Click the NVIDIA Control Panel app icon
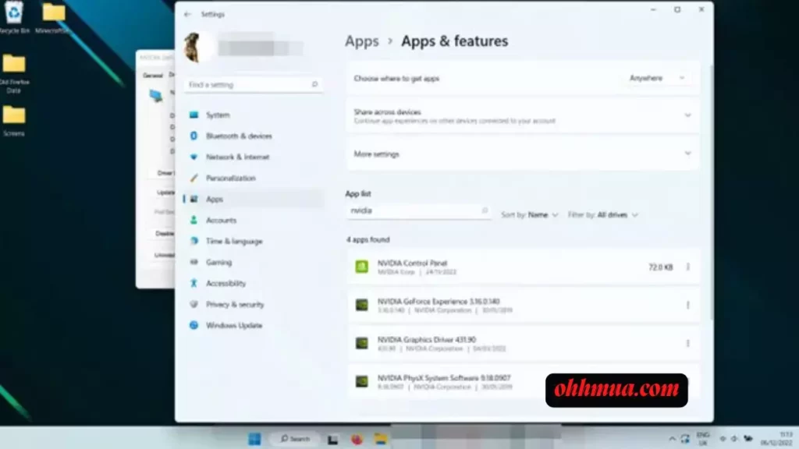 point(362,267)
